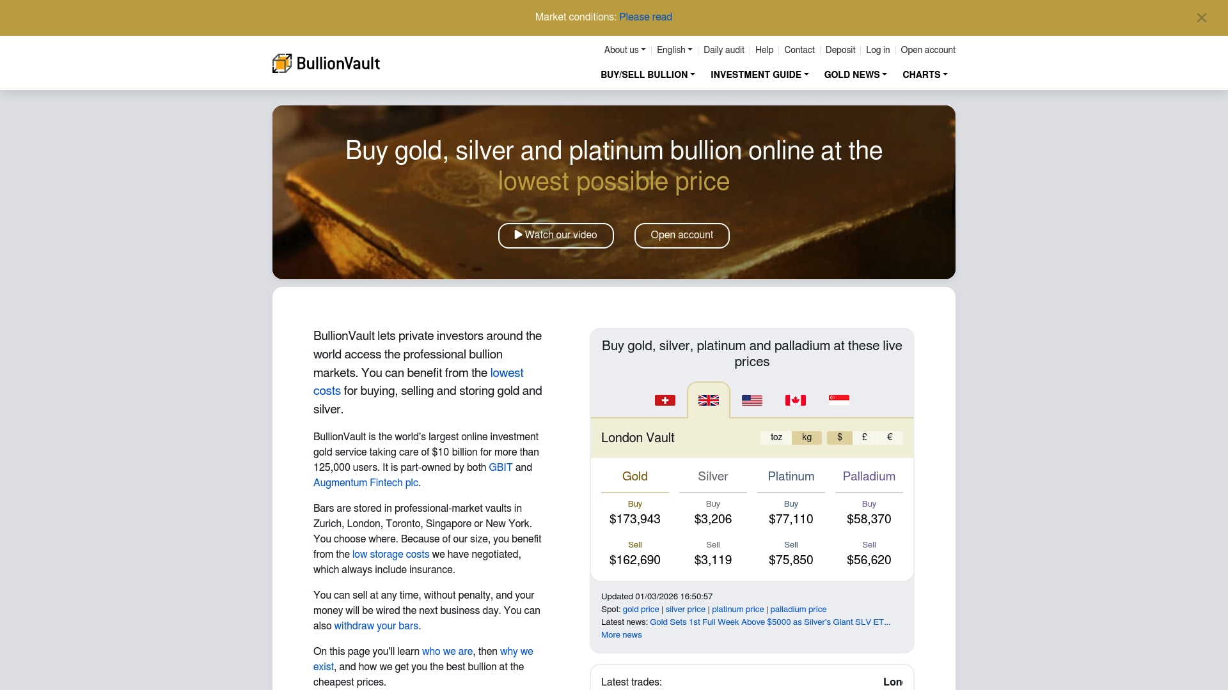This screenshot has width=1228, height=690.
Task: Switch to the Silver price tab
Action: pyautogui.click(x=712, y=477)
